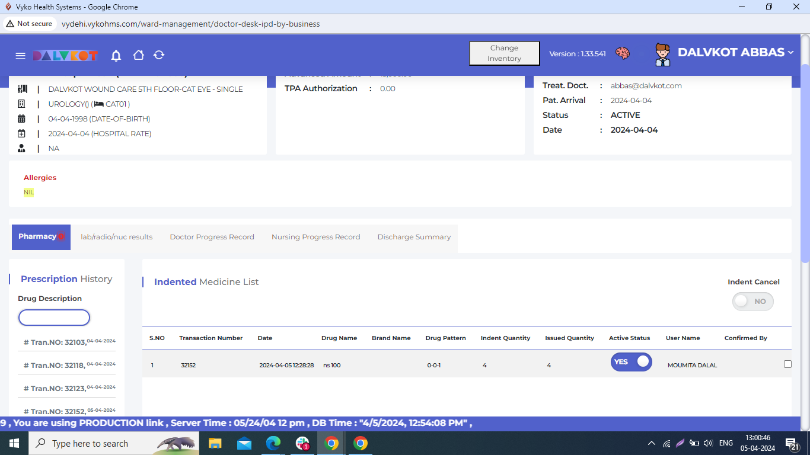This screenshot has width=810, height=455.
Task: Open Microsoft Edge from taskbar
Action: pos(273,443)
